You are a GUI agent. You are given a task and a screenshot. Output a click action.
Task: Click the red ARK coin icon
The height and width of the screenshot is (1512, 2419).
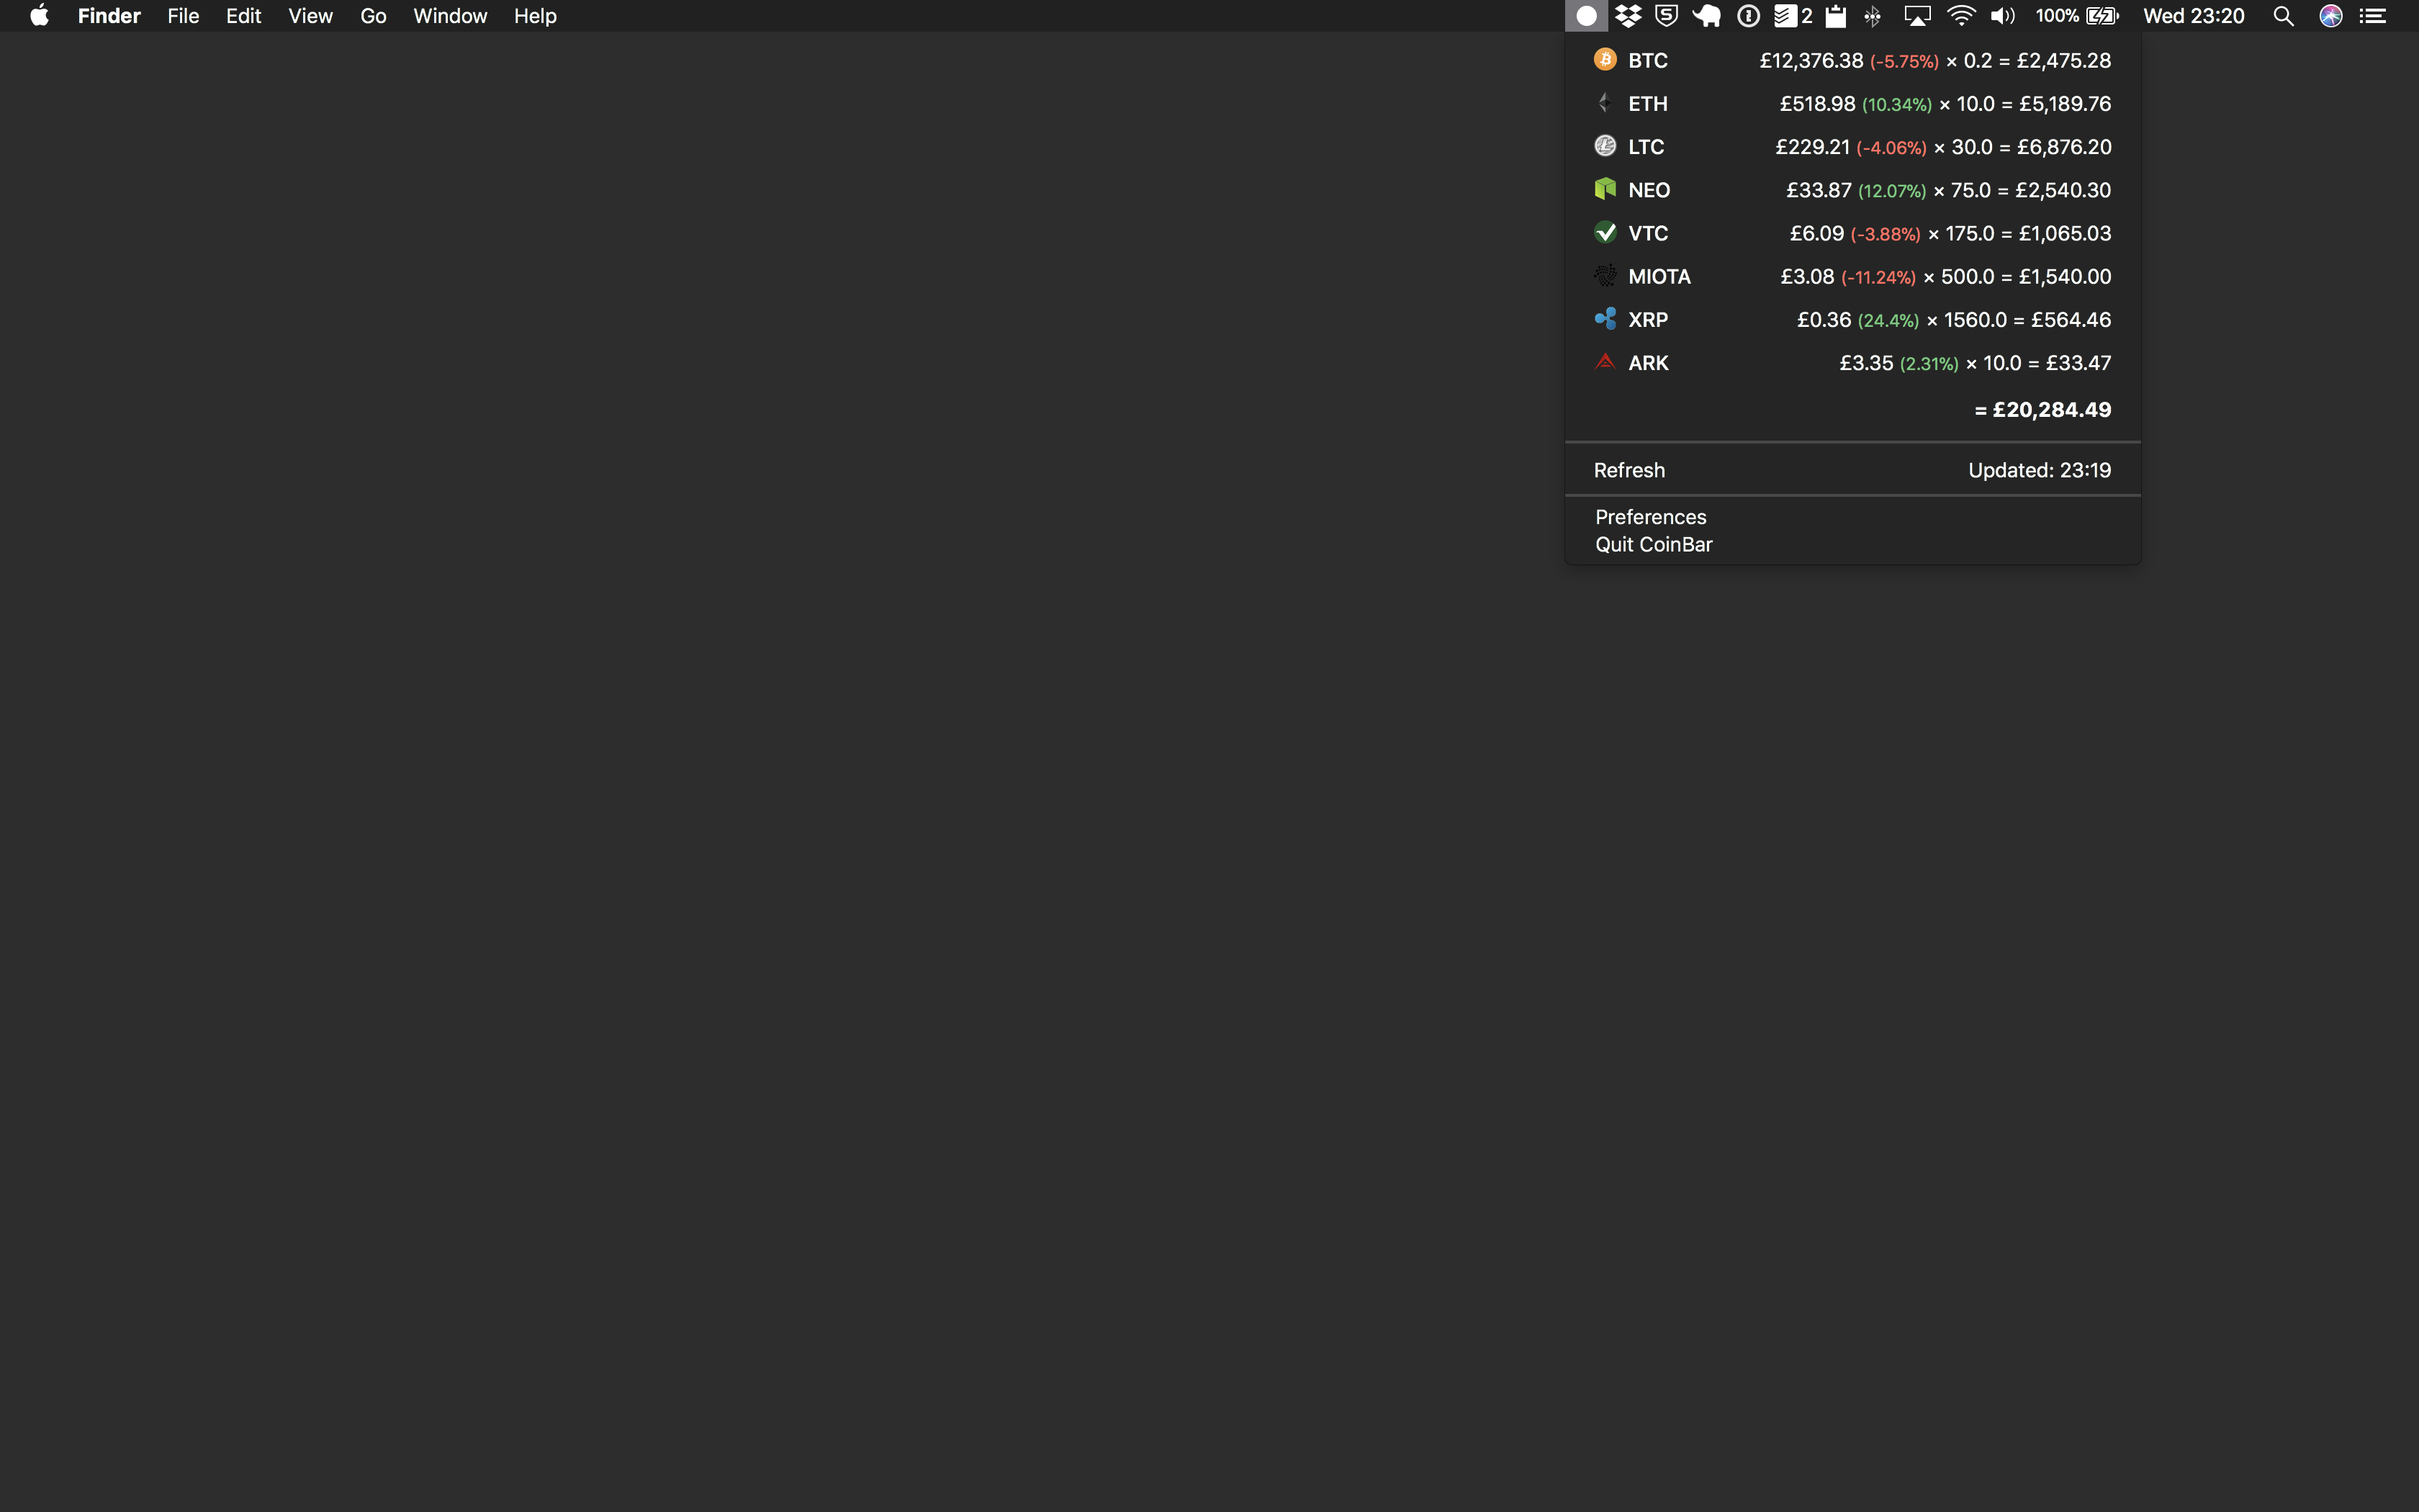1604,362
